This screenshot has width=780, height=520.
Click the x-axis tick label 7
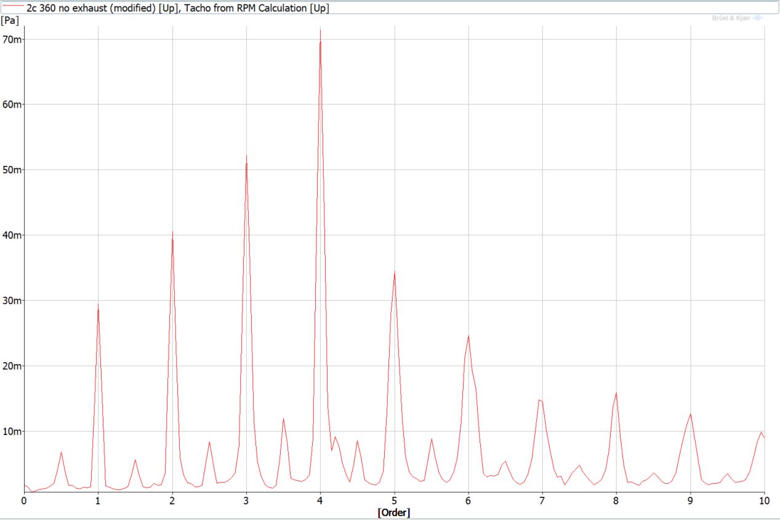click(542, 501)
